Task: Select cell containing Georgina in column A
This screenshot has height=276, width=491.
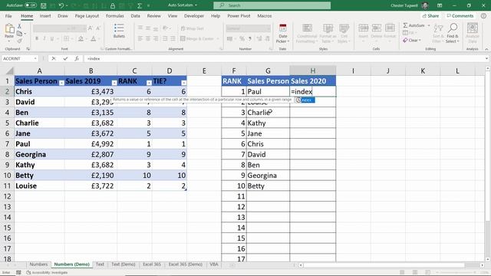Action: coord(39,154)
